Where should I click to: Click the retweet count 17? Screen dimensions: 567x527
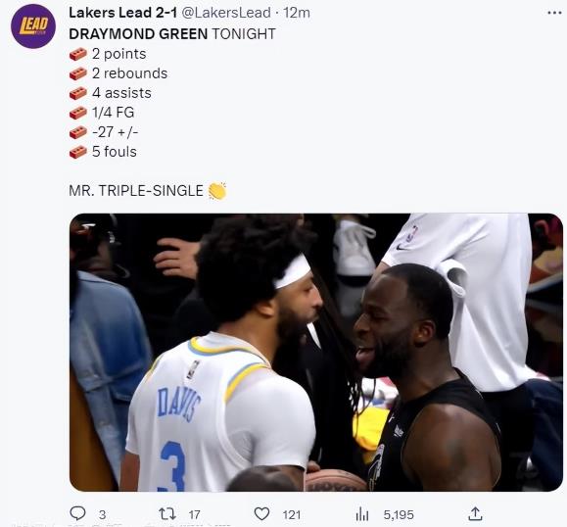pyautogui.click(x=194, y=514)
